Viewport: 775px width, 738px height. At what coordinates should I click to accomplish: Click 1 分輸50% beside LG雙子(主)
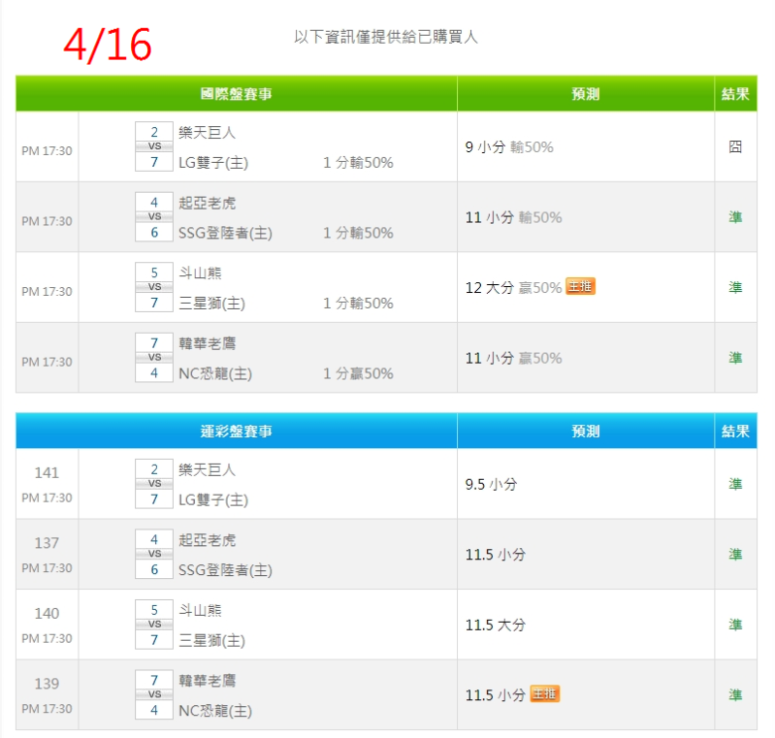(x=358, y=163)
